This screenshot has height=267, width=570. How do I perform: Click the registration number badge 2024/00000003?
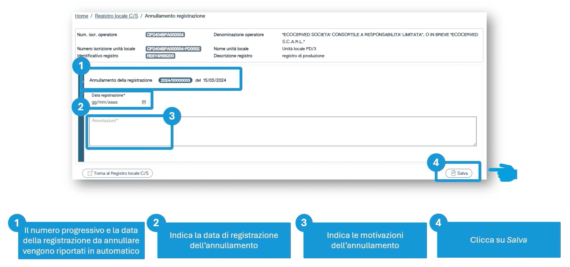175,80
